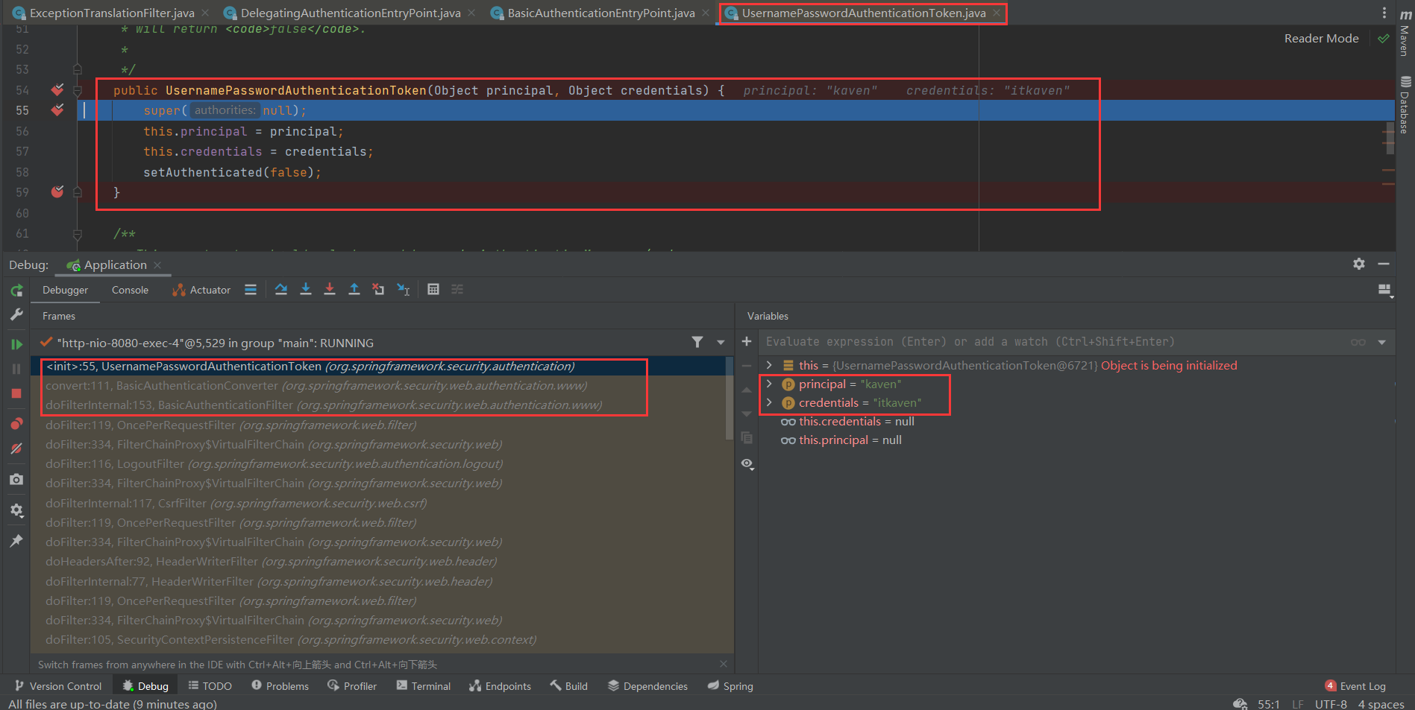
Task: Open the Problems tool window
Action: 280,686
